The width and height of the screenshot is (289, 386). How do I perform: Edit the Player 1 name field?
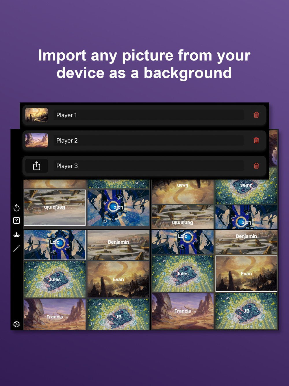coord(148,115)
